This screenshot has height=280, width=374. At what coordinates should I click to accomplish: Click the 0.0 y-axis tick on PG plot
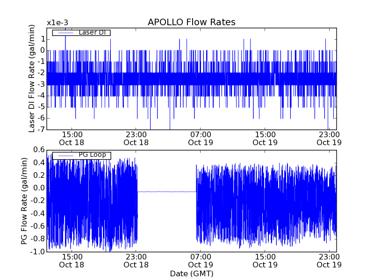(x=38, y=188)
